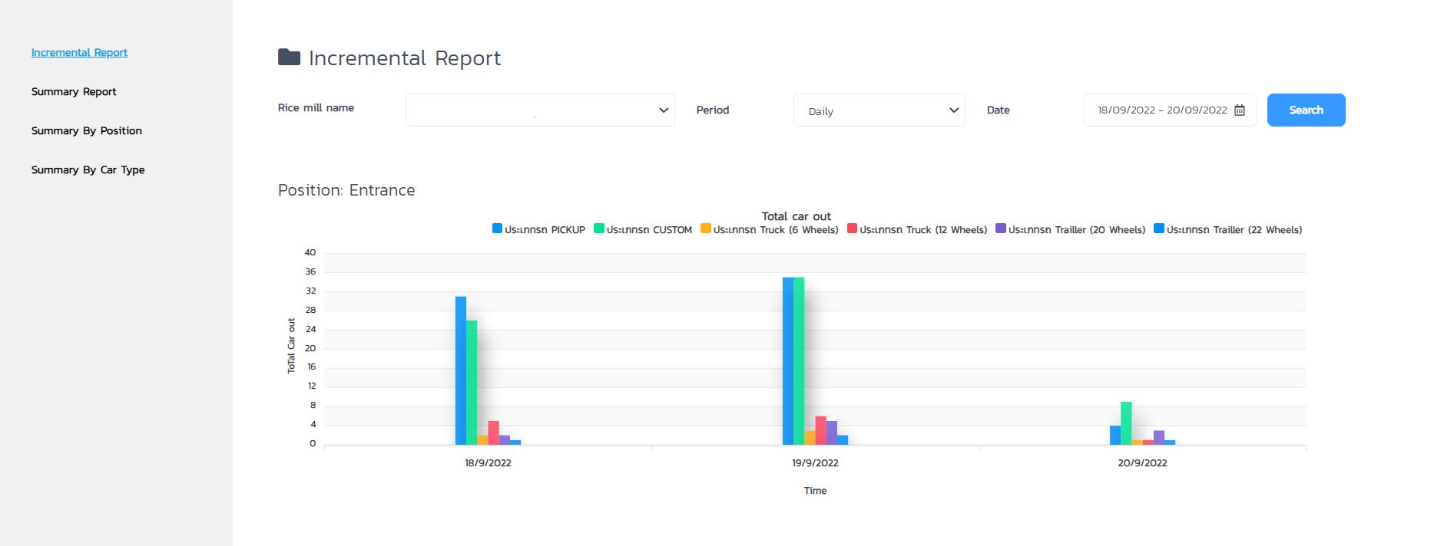The image size is (1444, 546).
Task: Toggle Trailler (22 Wheels) legend item
Action: click(x=1227, y=229)
